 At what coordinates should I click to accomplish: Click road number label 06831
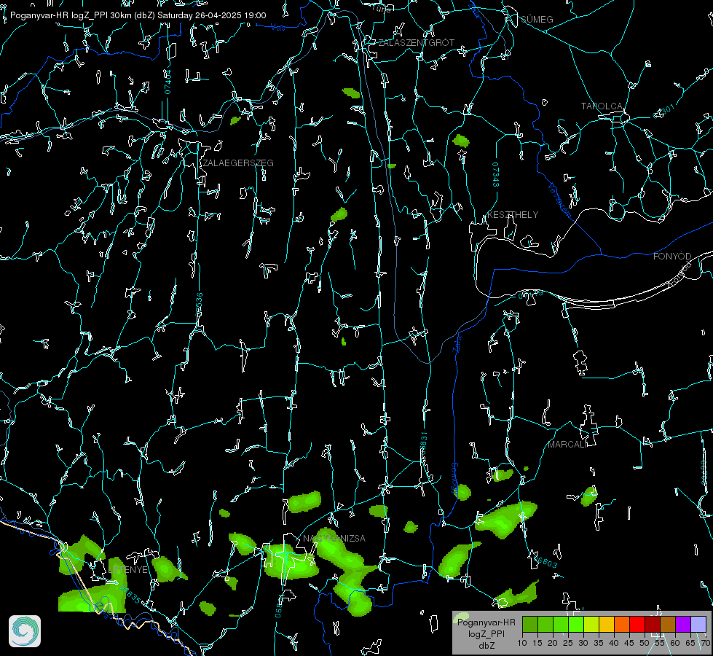click(424, 444)
